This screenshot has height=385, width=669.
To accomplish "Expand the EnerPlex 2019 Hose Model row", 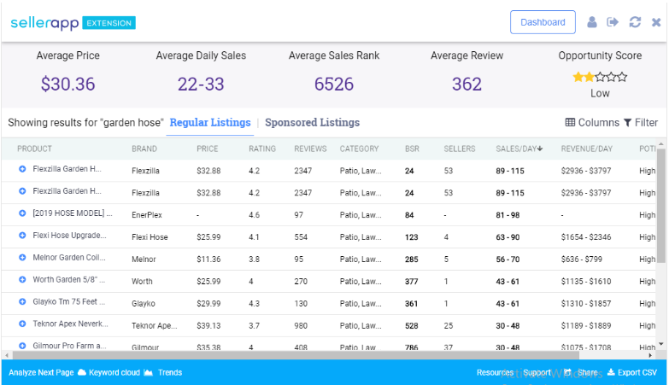I will coord(22,213).
